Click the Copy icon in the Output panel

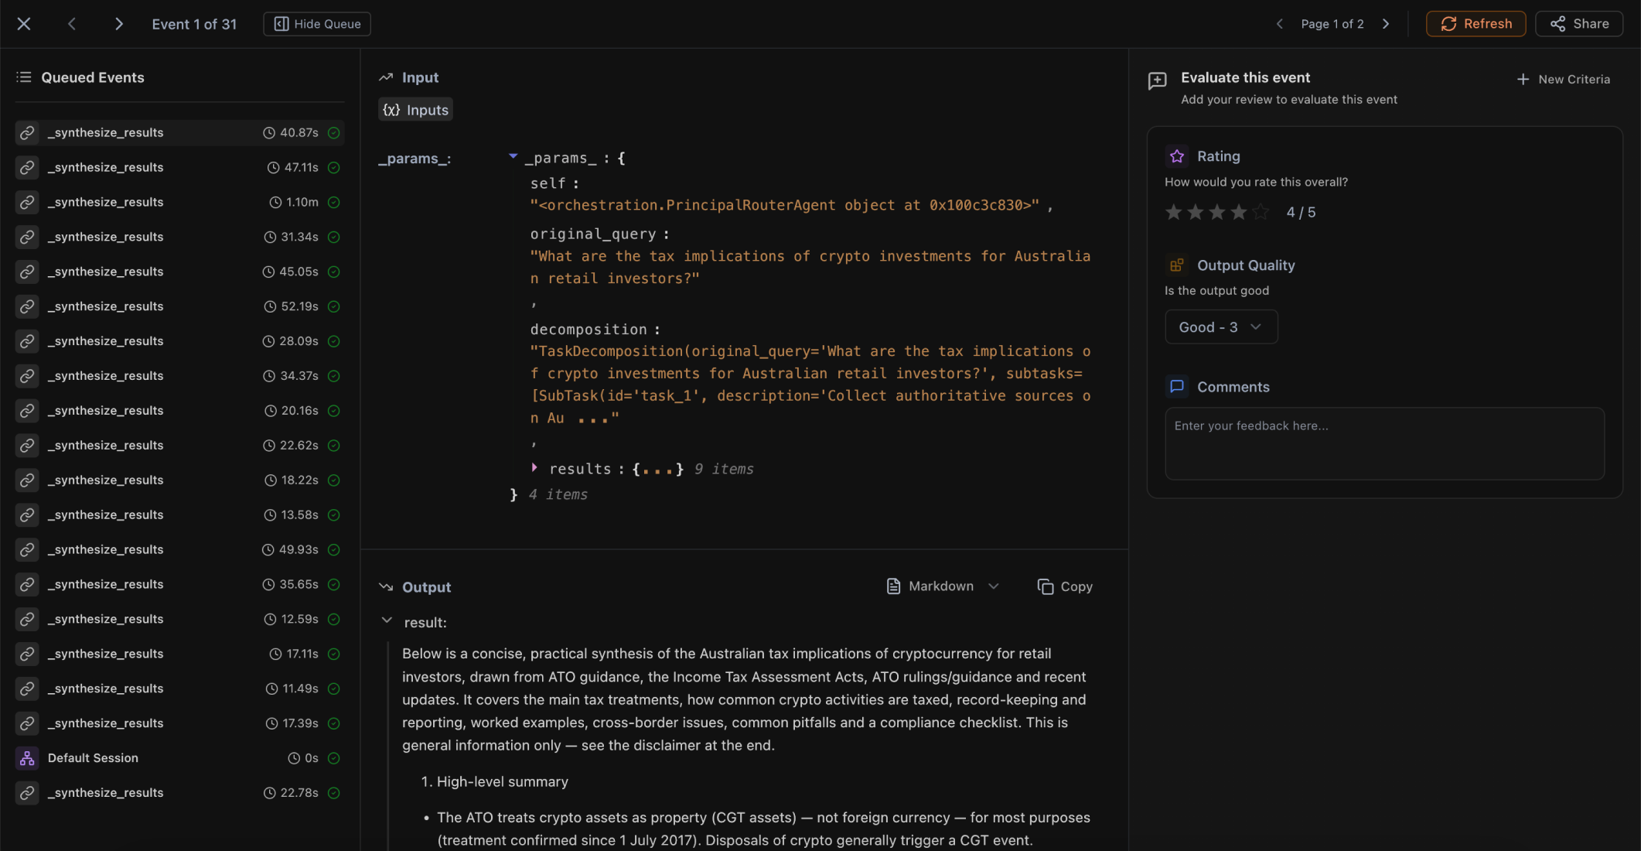[x=1045, y=586]
